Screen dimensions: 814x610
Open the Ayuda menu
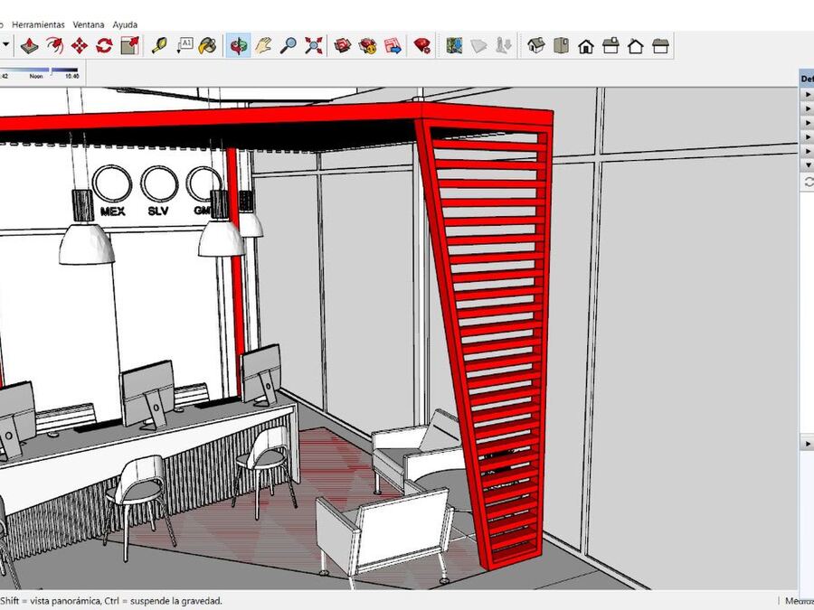pyautogui.click(x=125, y=24)
